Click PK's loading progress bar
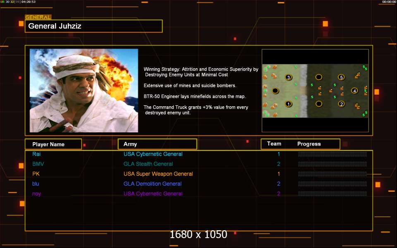Screen dimensions: 397x248 click(332, 174)
